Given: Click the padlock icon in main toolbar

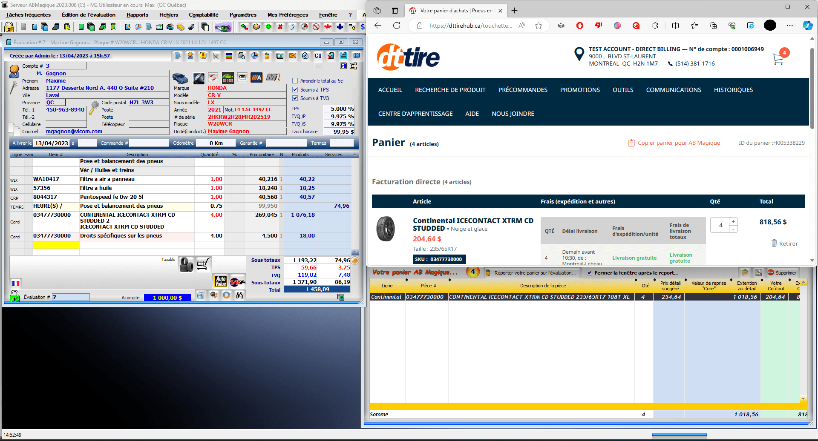Looking at the screenshot, I should (9, 27).
